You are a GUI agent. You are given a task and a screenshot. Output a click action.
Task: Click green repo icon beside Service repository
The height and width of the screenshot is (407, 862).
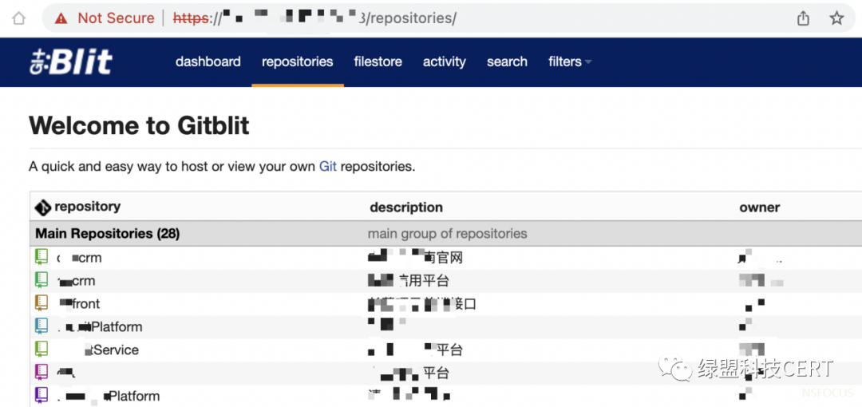pos(42,350)
